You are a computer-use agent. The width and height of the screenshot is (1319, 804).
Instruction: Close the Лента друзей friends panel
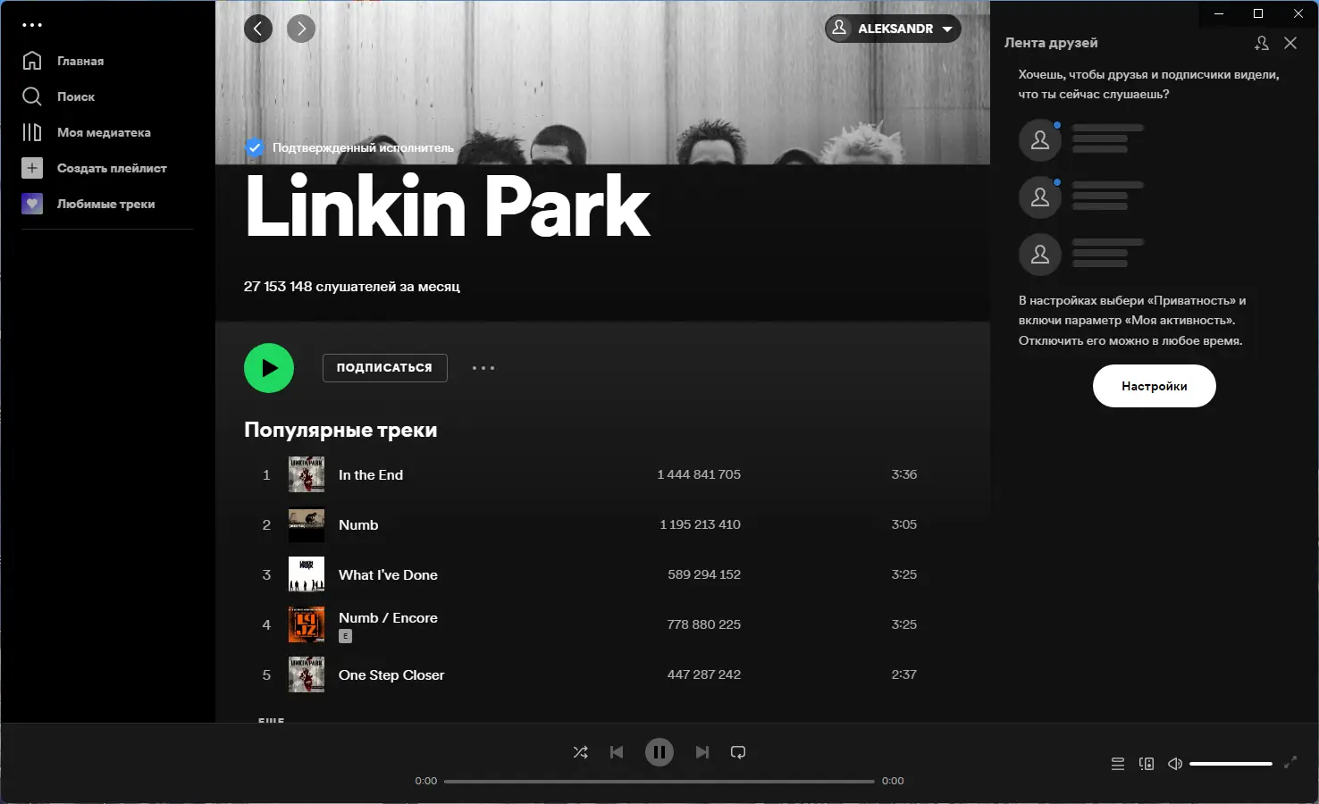pyautogui.click(x=1290, y=43)
